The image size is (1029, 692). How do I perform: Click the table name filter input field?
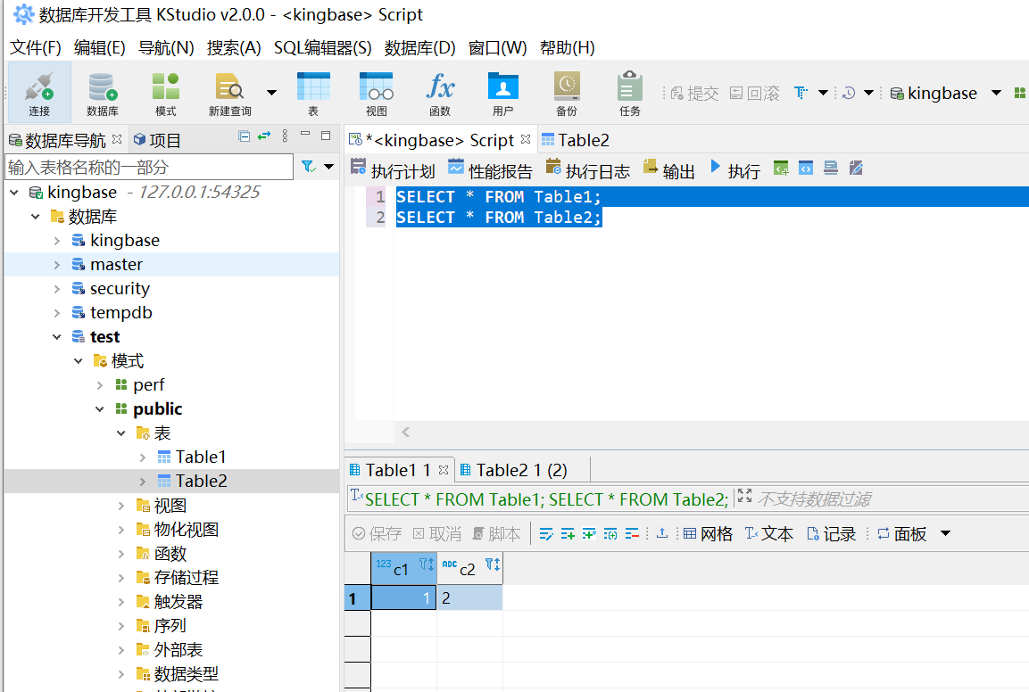[x=148, y=167]
